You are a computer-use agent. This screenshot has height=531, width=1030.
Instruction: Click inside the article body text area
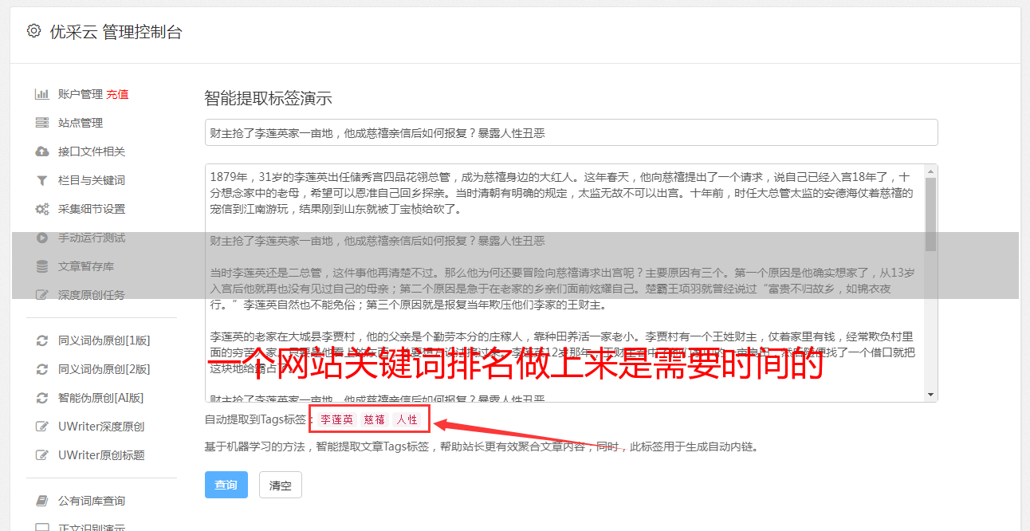tap(564, 283)
